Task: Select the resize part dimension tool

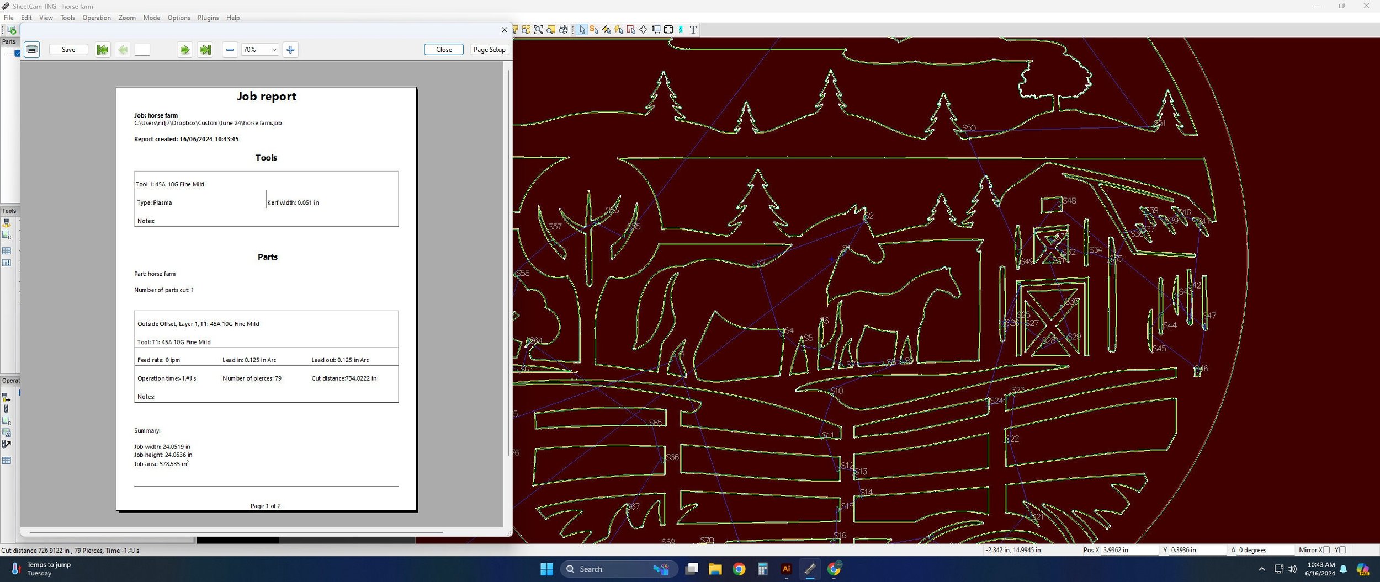Action: [x=656, y=30]
